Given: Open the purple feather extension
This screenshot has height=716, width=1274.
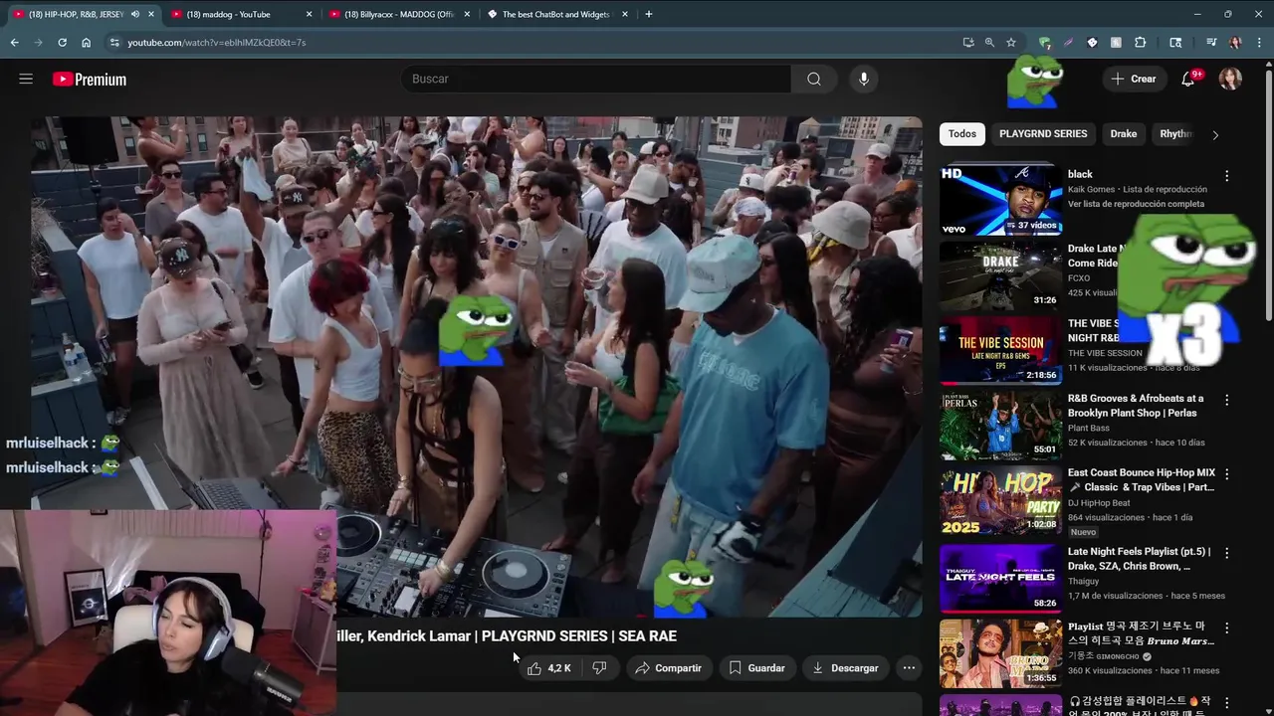Looking at the screenshot, I should pyautogui.click(x=1068, y=43).
